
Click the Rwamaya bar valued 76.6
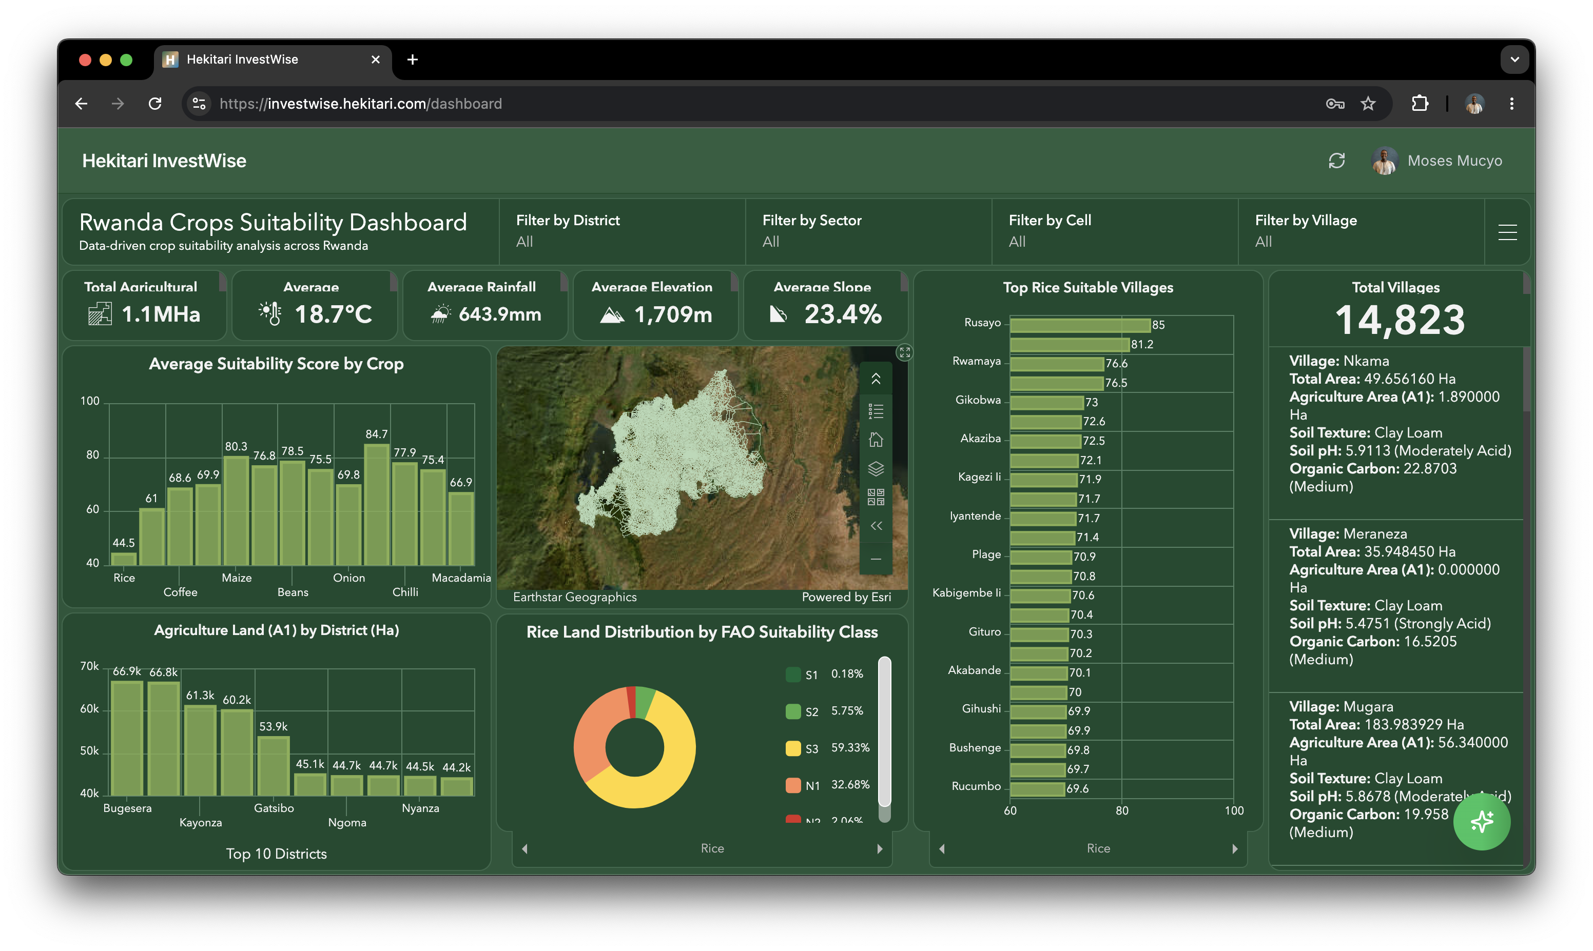click(x=1057, y=363)
